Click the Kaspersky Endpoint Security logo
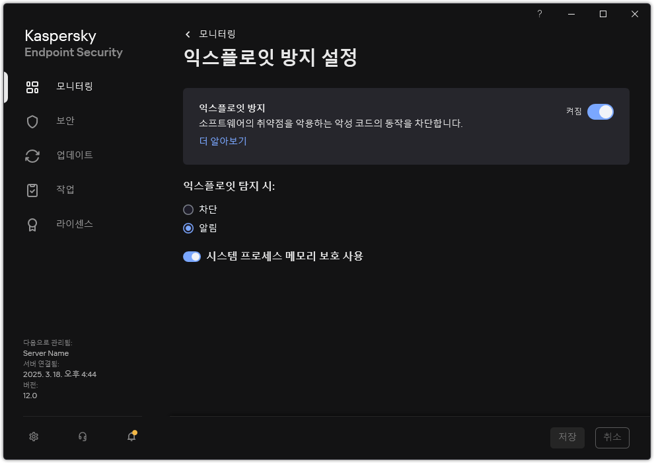 [x=73, y=42]
